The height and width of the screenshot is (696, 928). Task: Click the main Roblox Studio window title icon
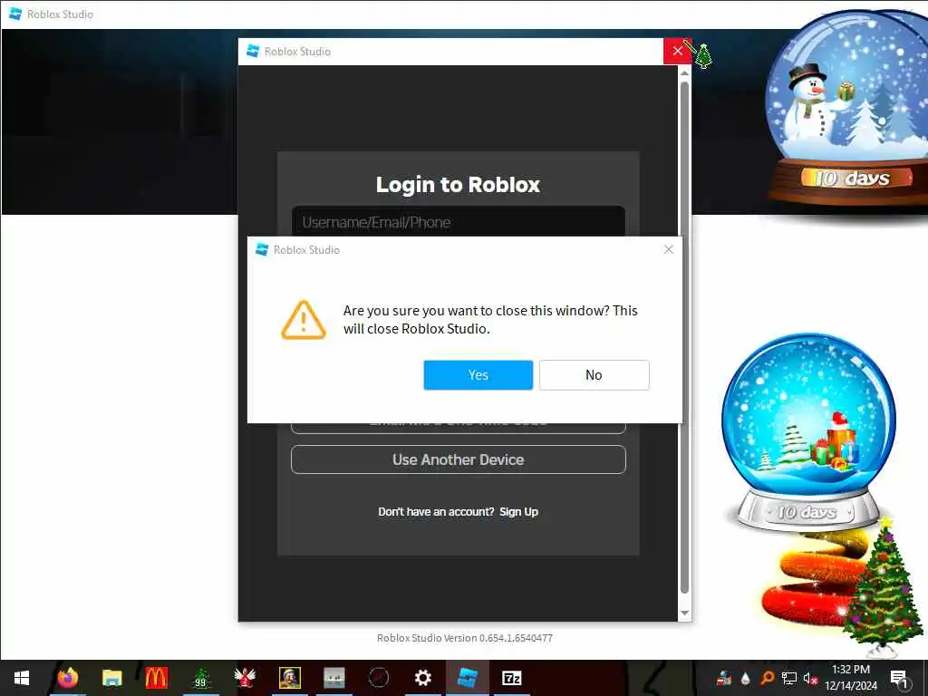(x=15, y=14)
